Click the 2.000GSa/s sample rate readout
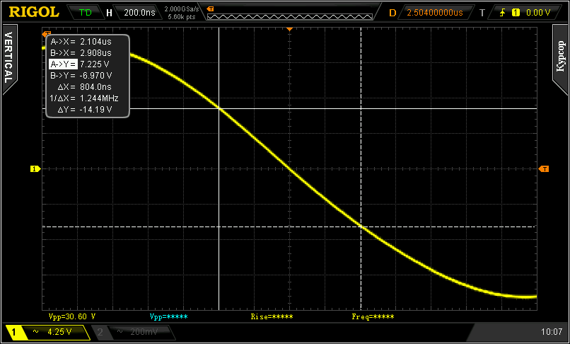The height and width of the screenshot is (344, 570). pyautogui.click(x=182, y=8)
